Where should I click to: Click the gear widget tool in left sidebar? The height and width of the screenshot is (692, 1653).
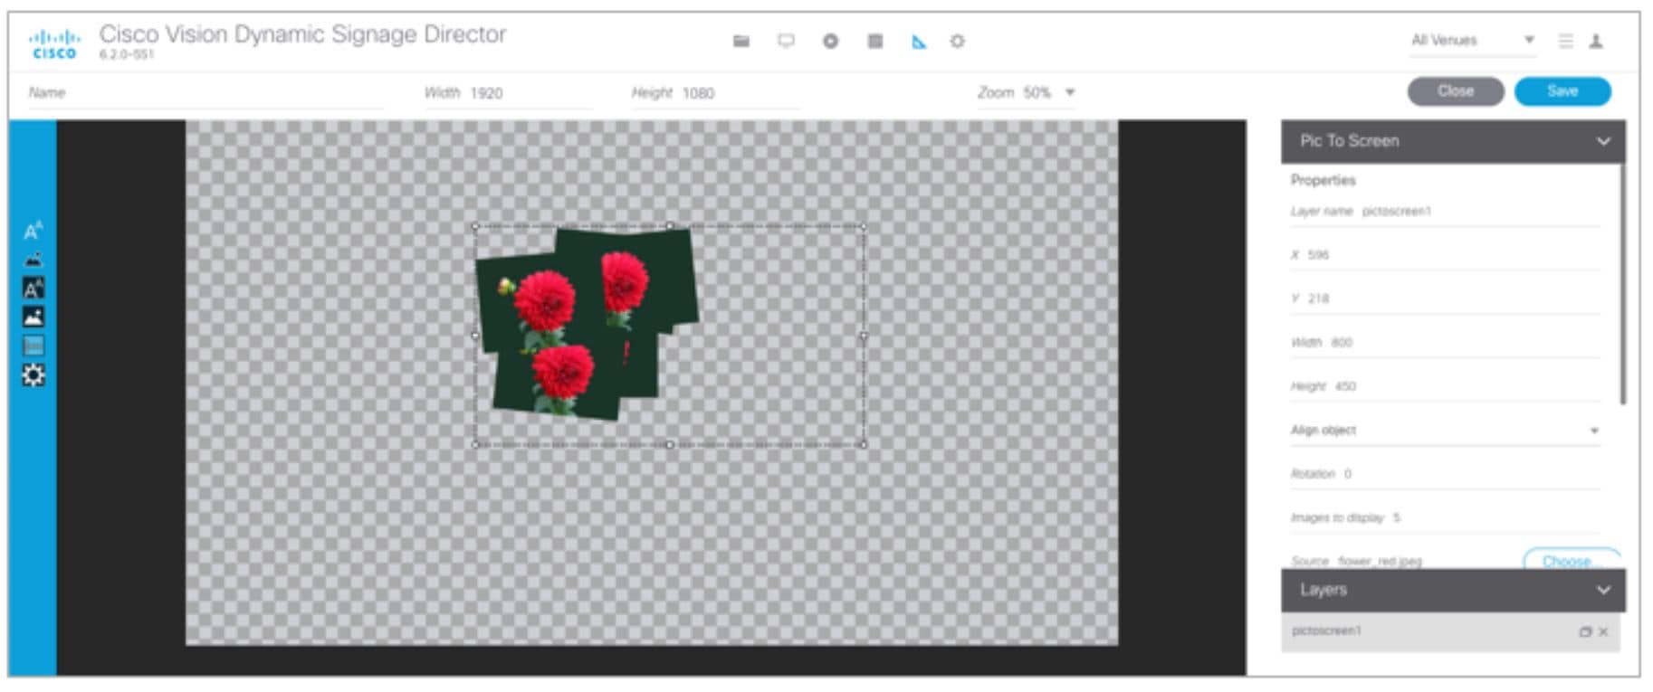tap(33, 375)
